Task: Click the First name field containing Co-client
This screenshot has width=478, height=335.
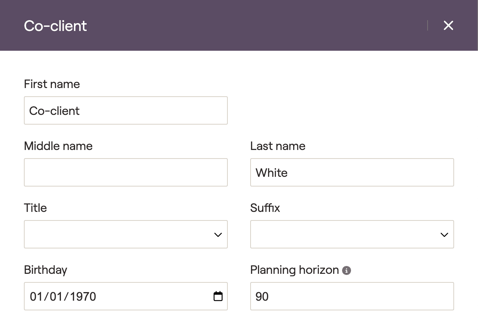Action: 125,110
